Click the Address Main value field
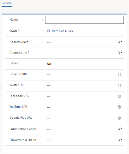 [x=81, y=42]
